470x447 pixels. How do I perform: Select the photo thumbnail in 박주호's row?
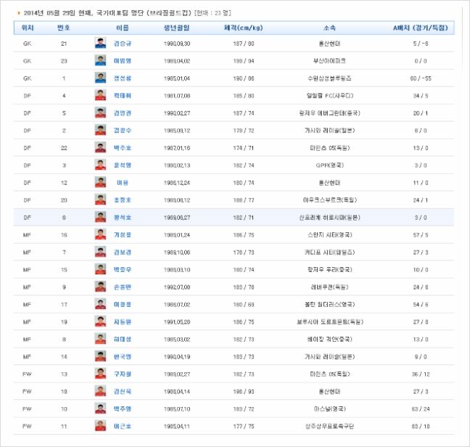coord(100,147)
